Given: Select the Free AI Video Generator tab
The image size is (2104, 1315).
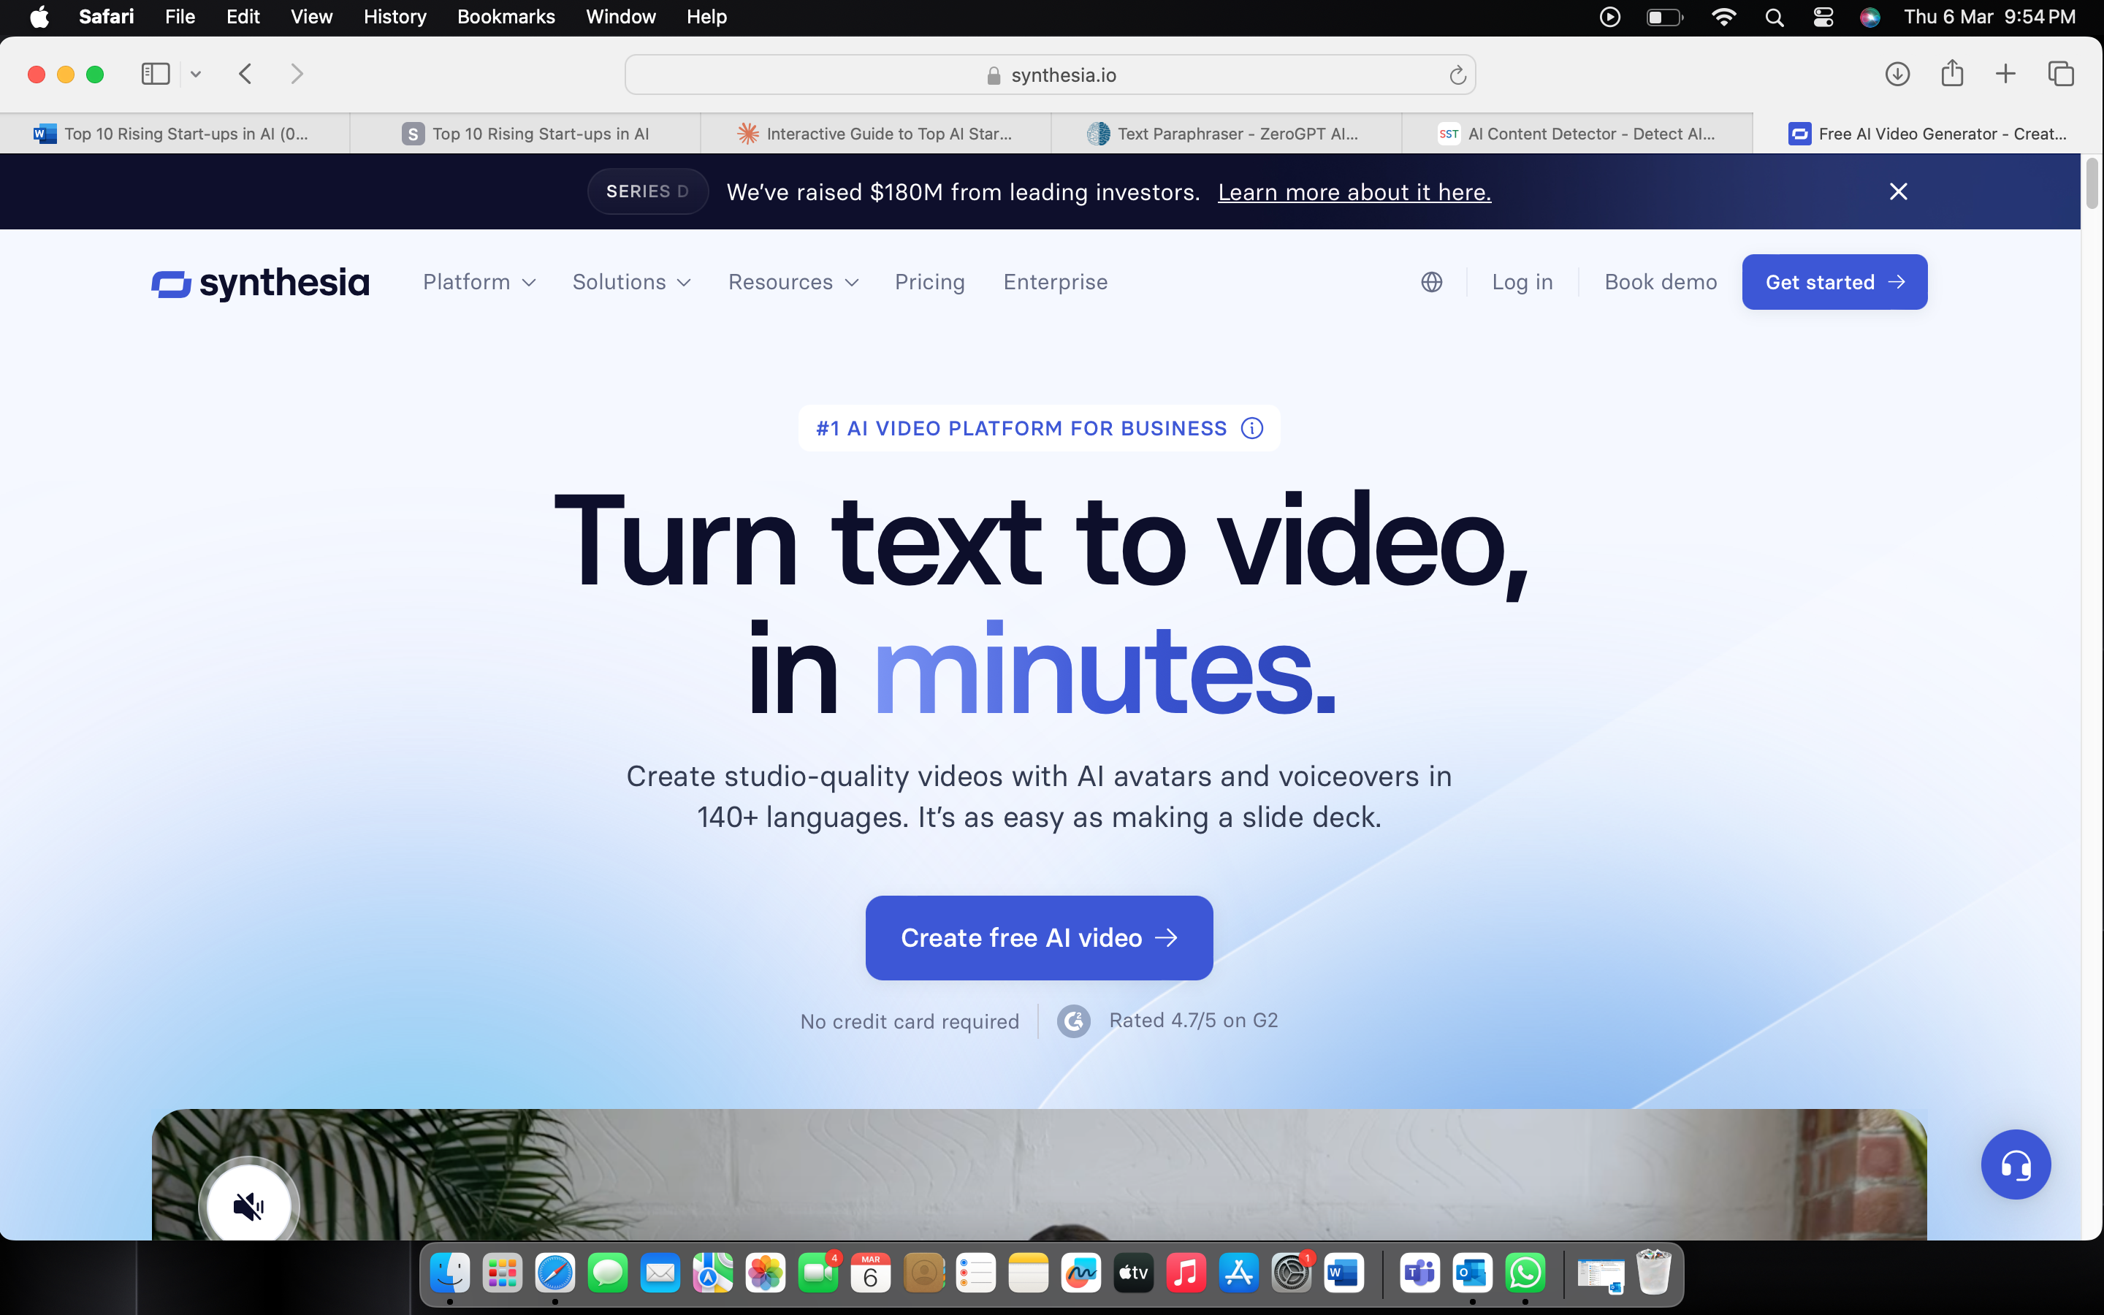Looking at the screenshot, I should point(1927,133).
